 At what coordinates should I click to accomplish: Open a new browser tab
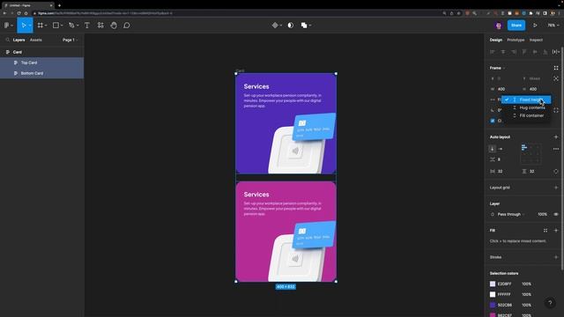(59, 5)
